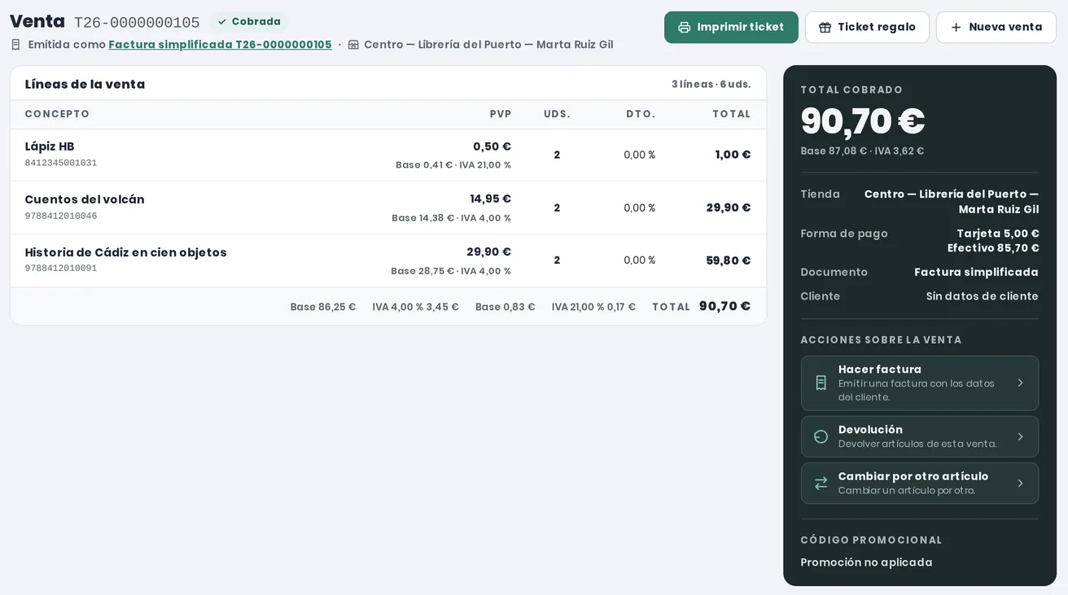
Task: Click the 14,95 € unit price
Action: pyautogui.click(x=490, y=199)
